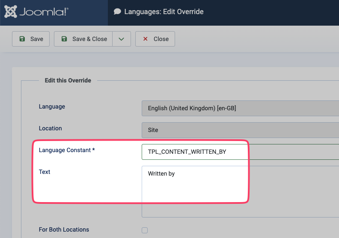This screenshot has width=339, height=238.
Task: Tick the For Both Locations checkbox
Action: 145,230
